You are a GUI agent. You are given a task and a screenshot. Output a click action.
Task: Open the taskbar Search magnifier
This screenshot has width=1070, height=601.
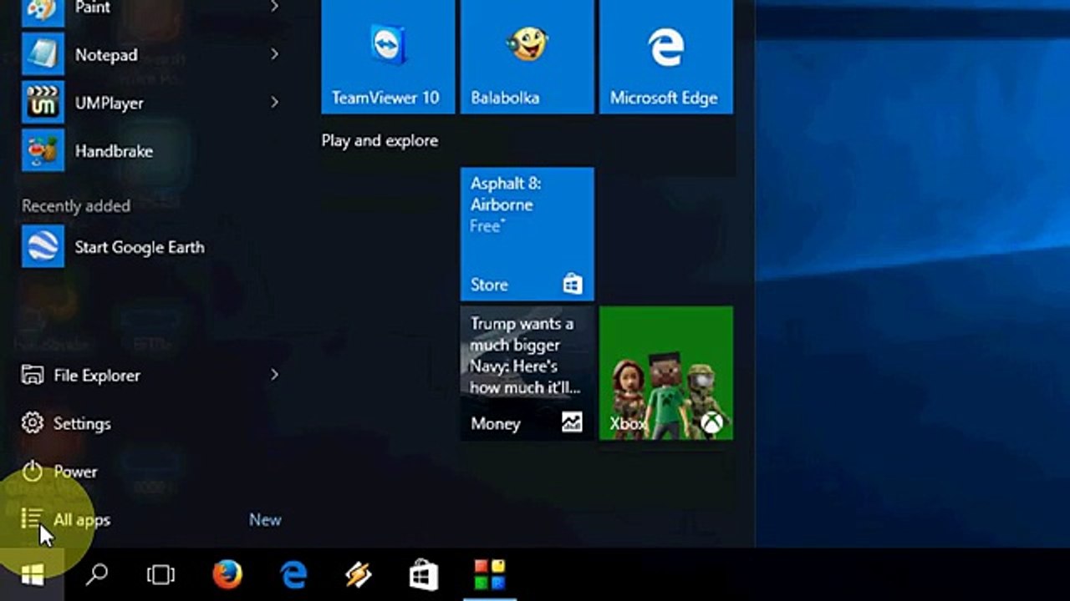(x=97, y=574)
